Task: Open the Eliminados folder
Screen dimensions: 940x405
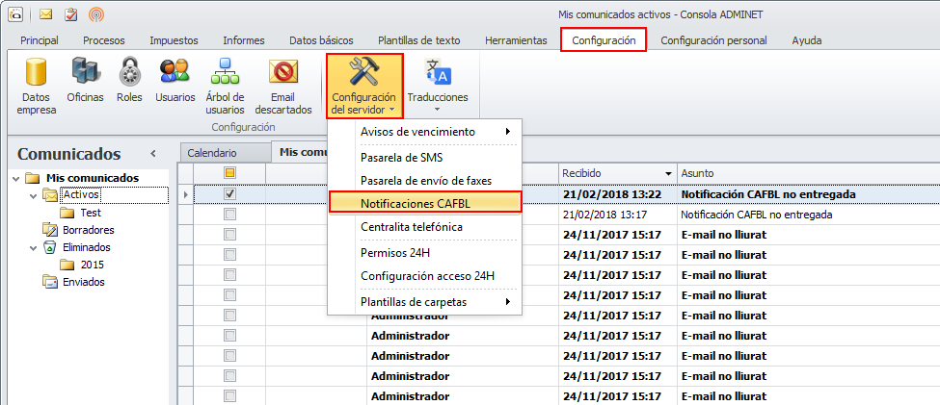Action: click(x=87, y=247)
